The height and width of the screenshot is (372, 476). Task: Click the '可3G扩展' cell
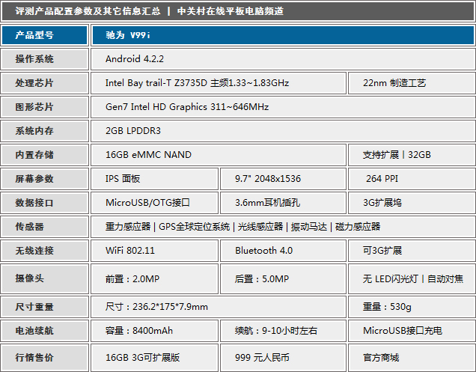tap(412, 251)
